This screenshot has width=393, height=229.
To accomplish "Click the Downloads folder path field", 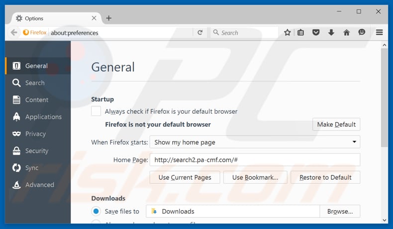I will [x=233, y=212].
